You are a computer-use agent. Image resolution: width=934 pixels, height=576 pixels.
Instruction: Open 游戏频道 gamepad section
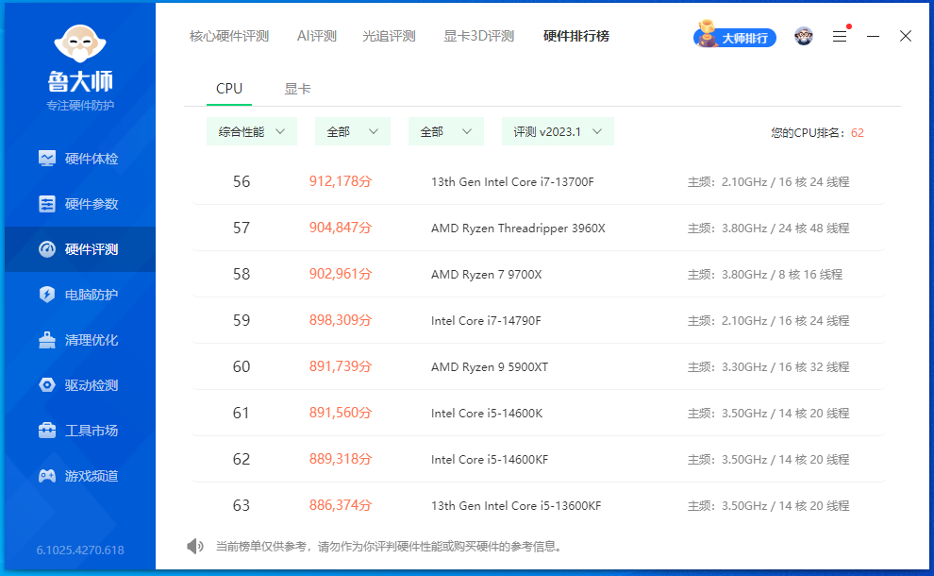coord(78,476)
